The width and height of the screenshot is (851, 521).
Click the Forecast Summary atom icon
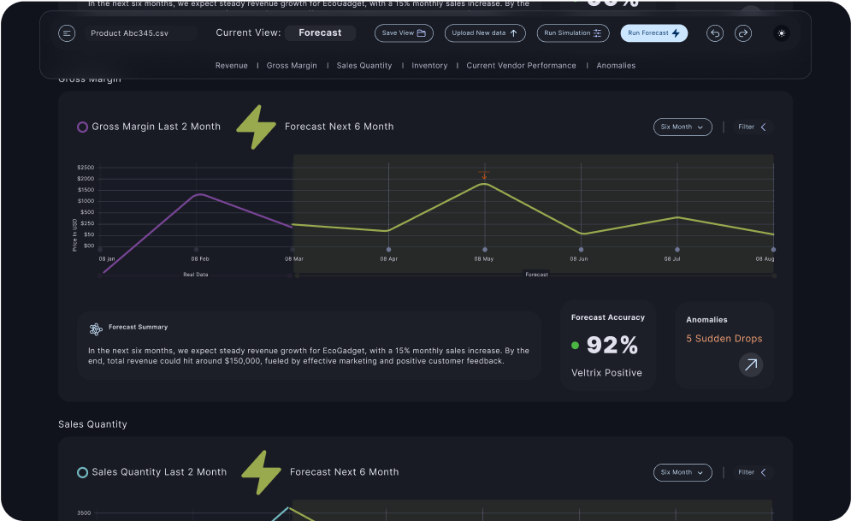tap(96, 329)
